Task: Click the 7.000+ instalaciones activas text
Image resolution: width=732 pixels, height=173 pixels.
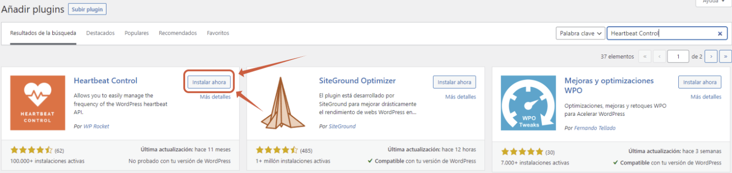Action: tap(535, 163)
